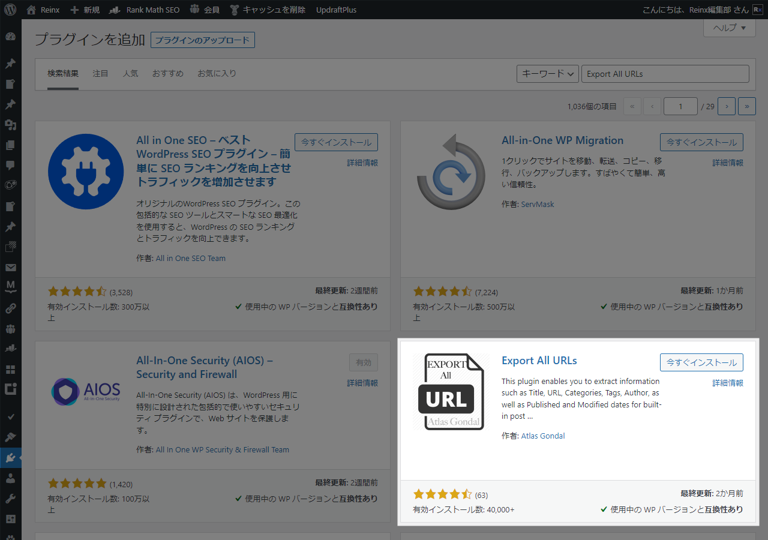Open author link All in One SEO Team
The height and width of the screenshot is (540, 768).
click(191, 258)
